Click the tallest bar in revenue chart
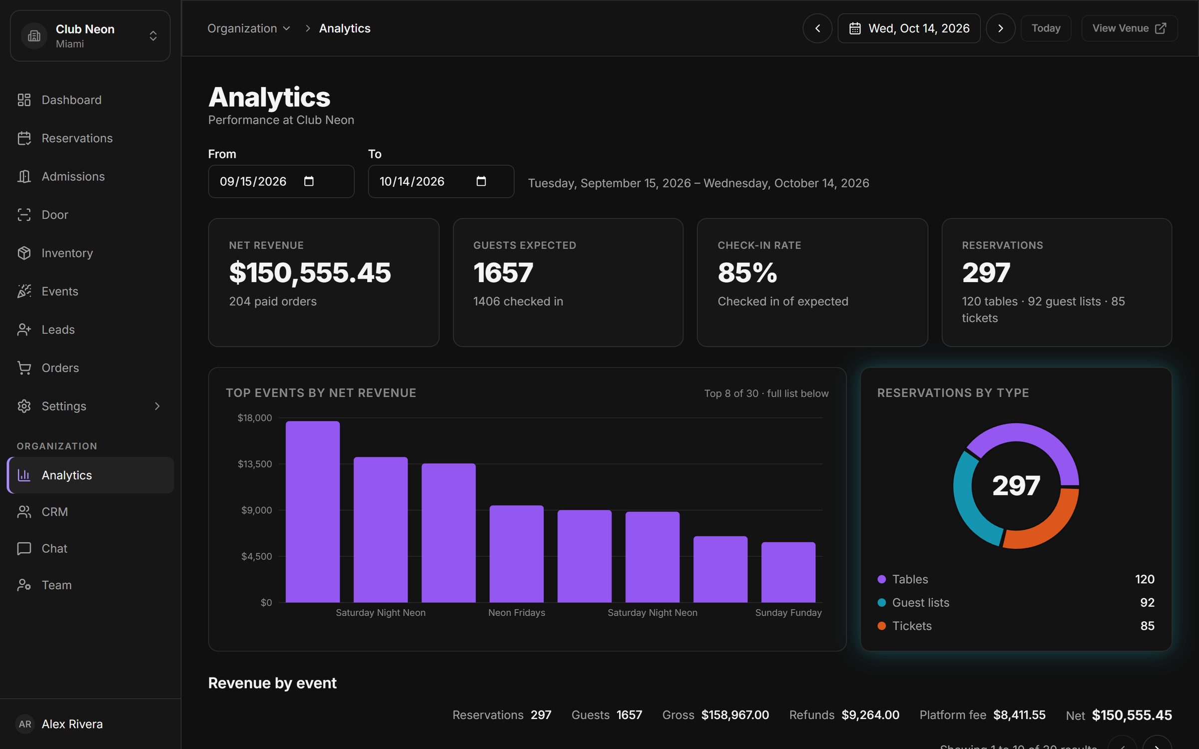Viewport: 1199px width, 749px height. point(313,512)
